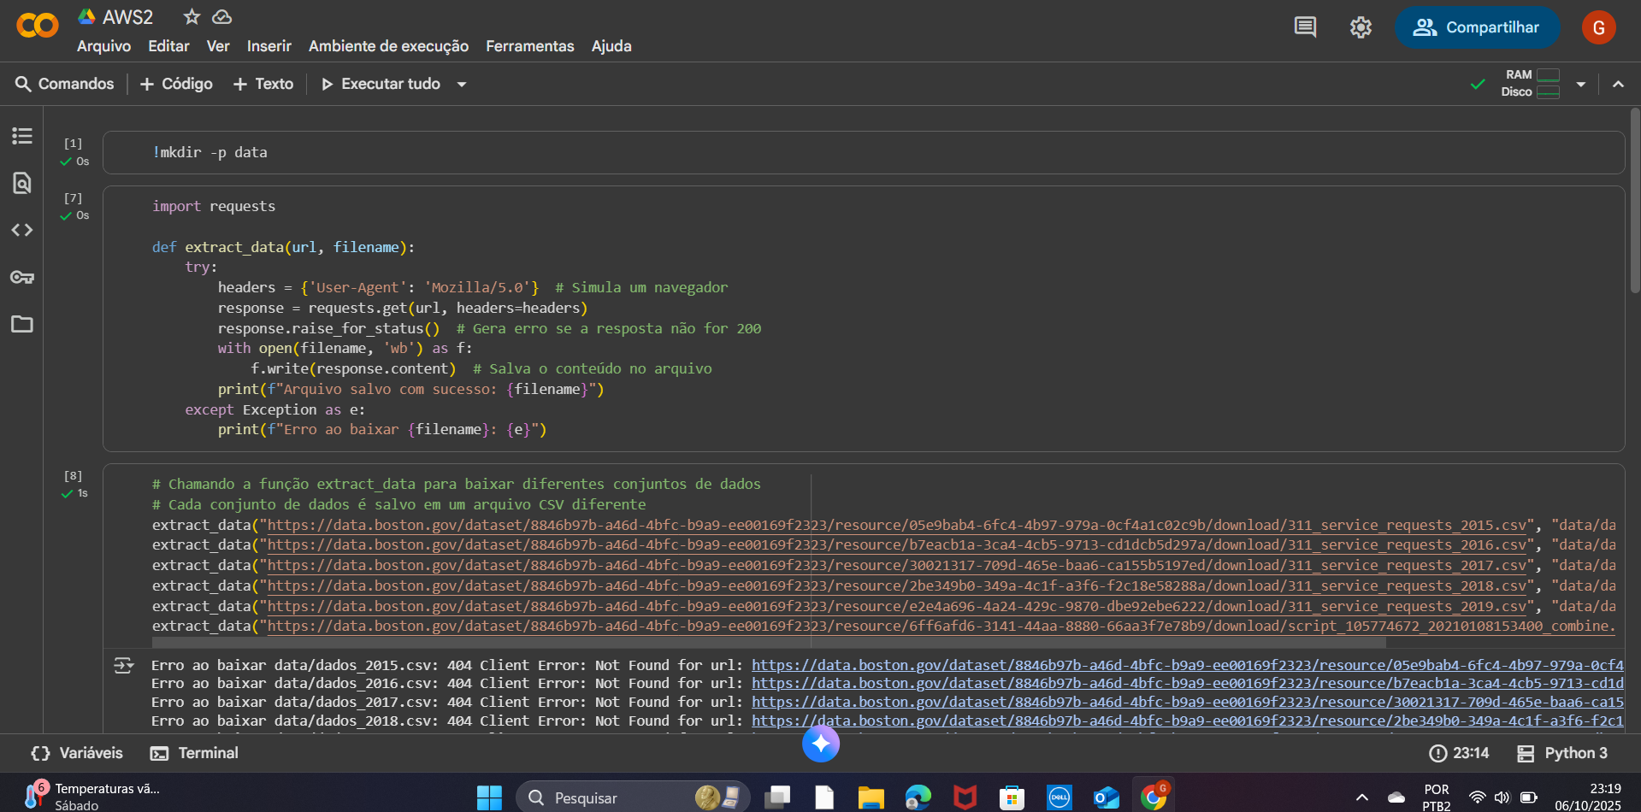The image size is (1641, 812).
Task: Open the Ferramentas menu
Action: pos(529,46)
